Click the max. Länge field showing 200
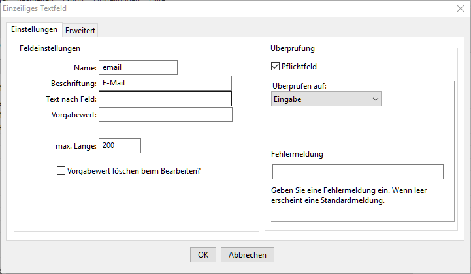The height and width of the screenshot is (274, 471). [120, 146]
